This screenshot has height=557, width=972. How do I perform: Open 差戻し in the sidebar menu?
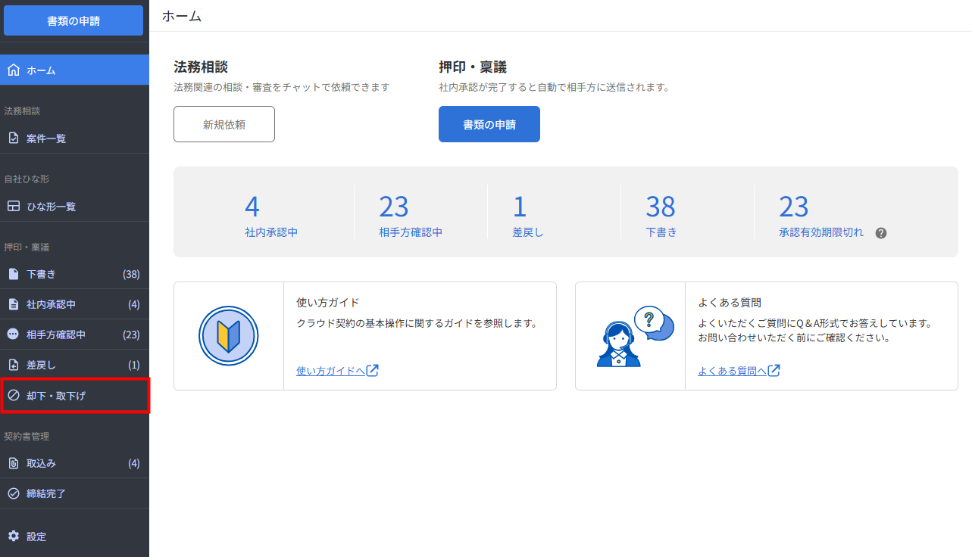click(42, 365)
